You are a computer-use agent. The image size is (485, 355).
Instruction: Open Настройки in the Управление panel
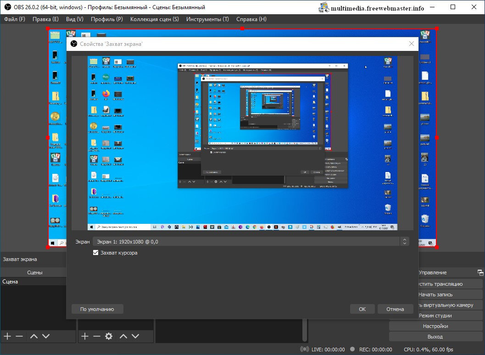[x=435, y=326]
